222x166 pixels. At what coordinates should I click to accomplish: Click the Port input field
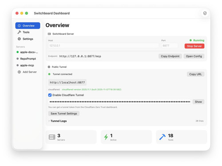click(170, 46)
